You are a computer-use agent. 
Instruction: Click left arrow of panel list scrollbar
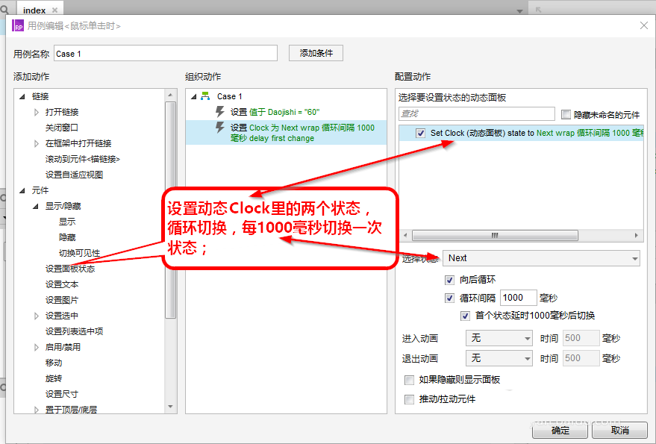[x=405, y=236]
